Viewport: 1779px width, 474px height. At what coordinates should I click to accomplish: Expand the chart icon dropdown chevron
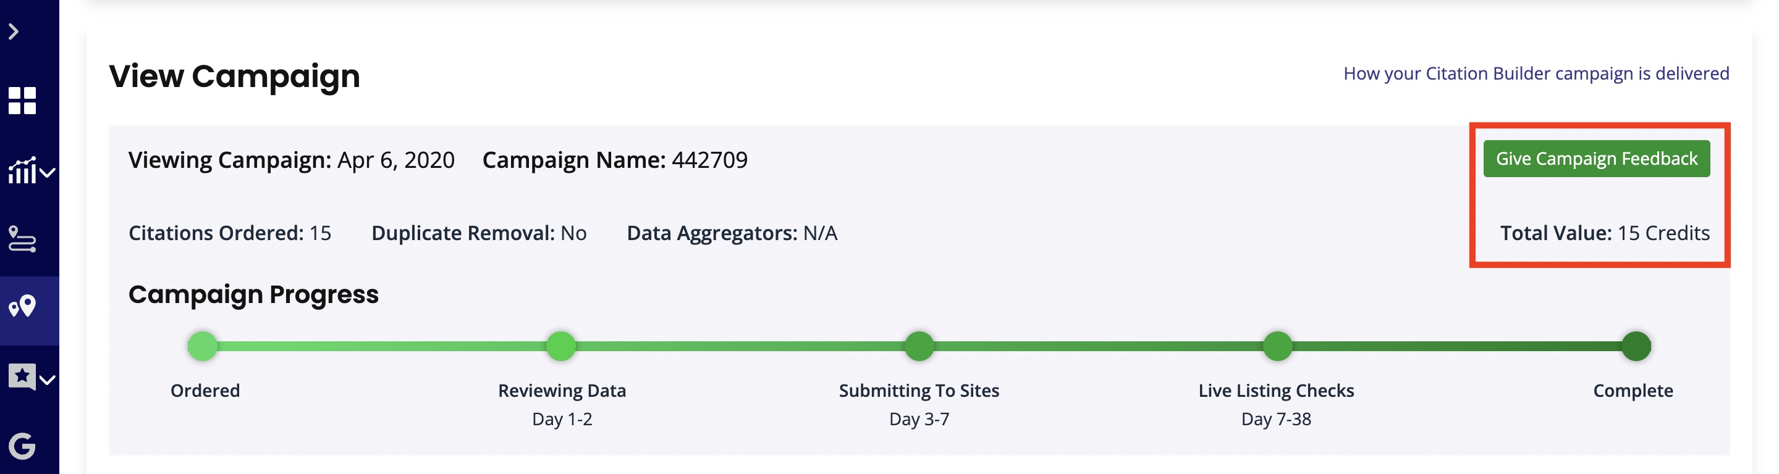pyautogui.click(x=47, y=172)
